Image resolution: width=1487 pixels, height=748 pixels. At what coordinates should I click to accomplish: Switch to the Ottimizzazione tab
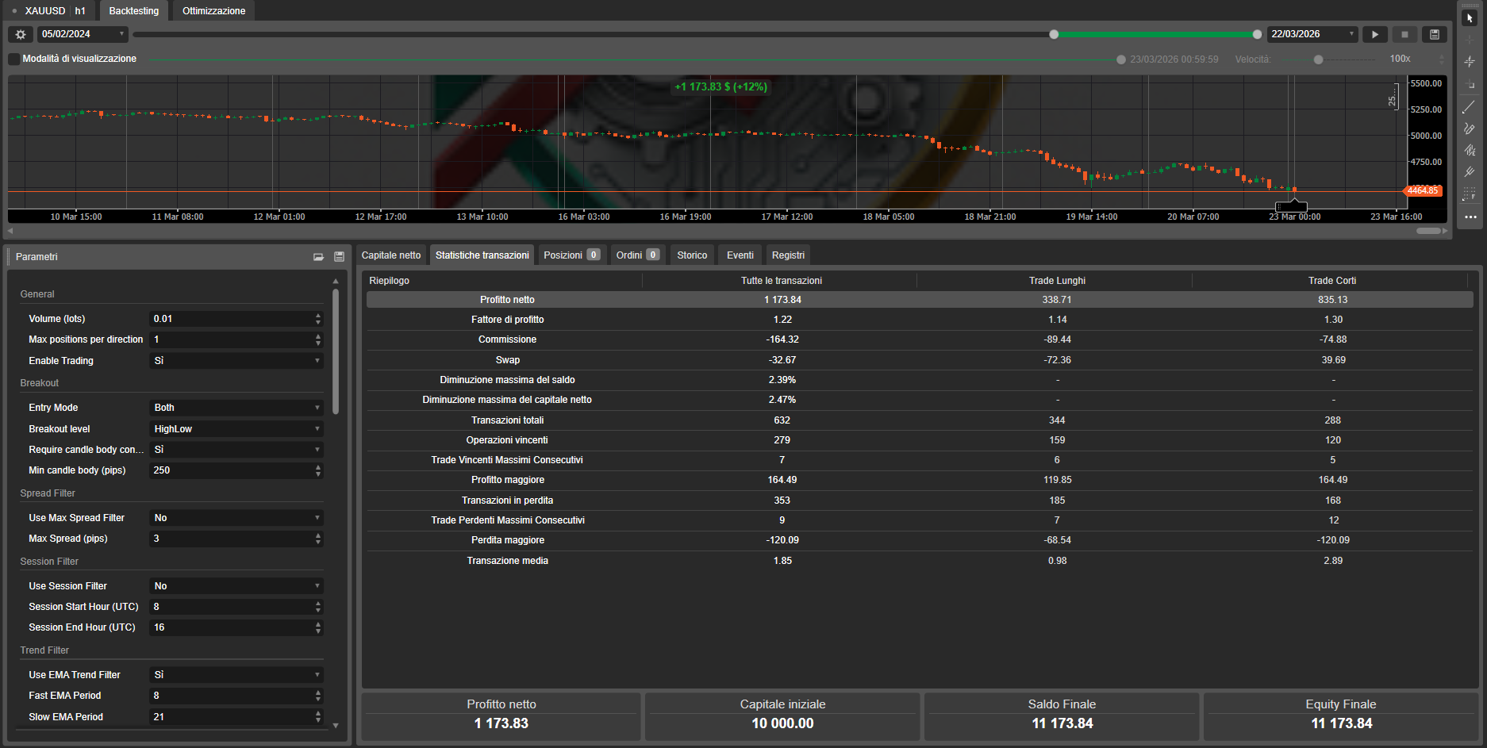[213, 10]
